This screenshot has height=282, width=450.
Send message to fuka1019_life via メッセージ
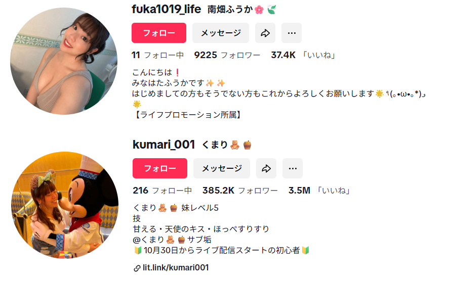(221, 33)
